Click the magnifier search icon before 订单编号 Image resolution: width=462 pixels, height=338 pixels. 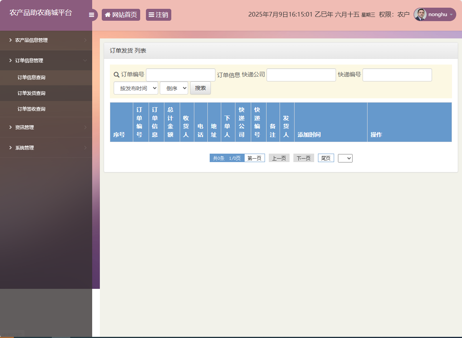[x=116, y=75]
